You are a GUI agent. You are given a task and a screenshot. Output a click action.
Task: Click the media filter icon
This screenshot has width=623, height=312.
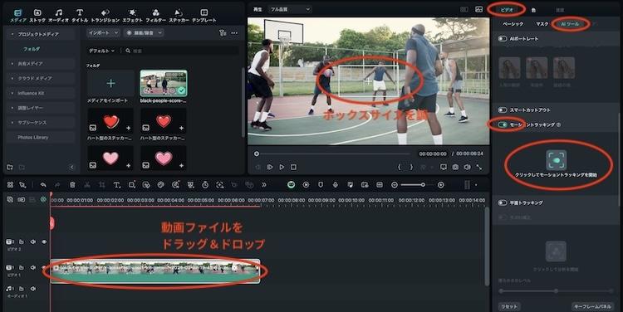223,33
